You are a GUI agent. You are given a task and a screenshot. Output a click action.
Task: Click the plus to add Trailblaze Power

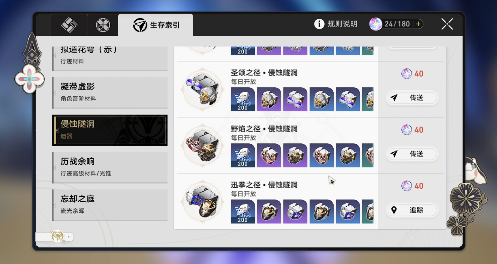click(x=418, y=24)
